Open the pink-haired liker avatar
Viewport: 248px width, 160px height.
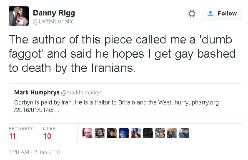click(x=88, y=133)
